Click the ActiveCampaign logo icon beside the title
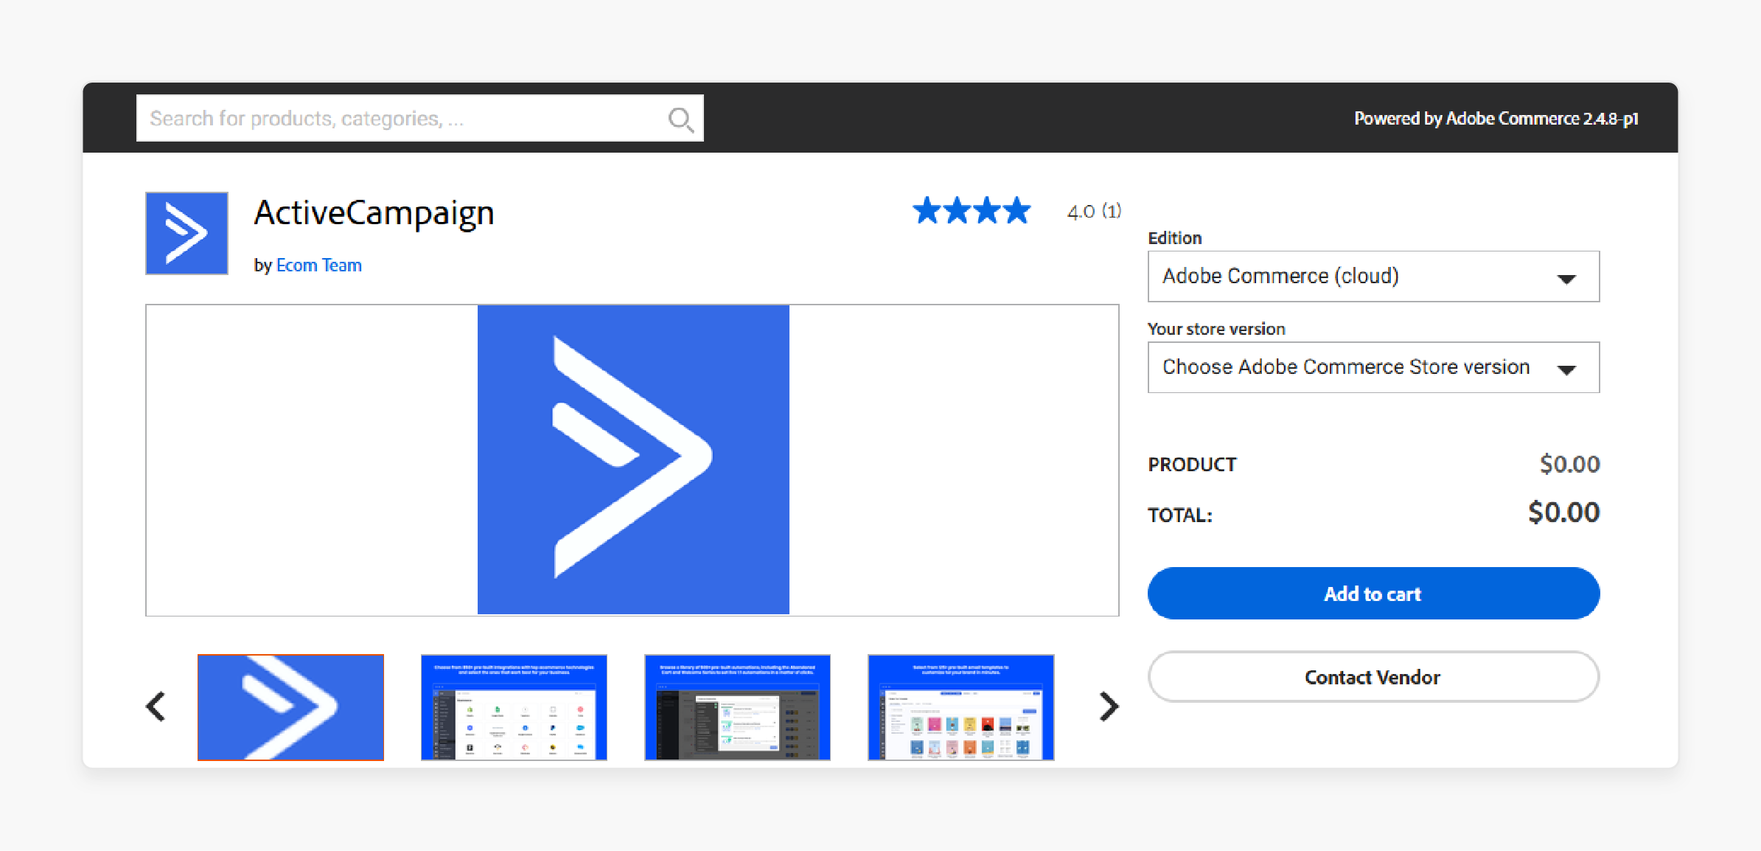This screenshot has width=1761, height=851. [186, 233]
